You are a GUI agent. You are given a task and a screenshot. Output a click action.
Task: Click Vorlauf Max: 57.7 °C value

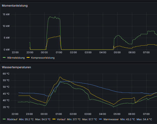click(89, 119)
